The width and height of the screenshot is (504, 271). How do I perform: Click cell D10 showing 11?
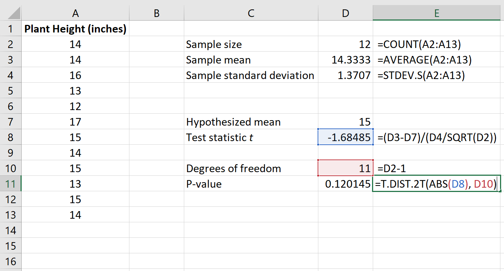coord(345,168)
